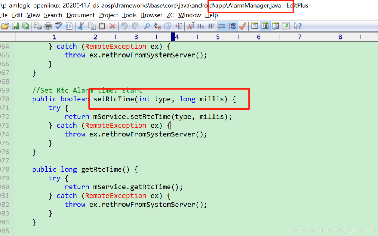This screenshot has height=236, width=378.
Task: Toggle word wrap (W) icon
Action: click(x=211, y=26)
